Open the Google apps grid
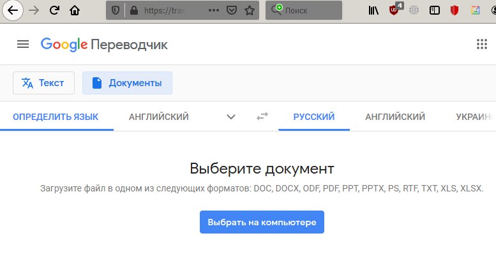Screen dimensions: 496x275 click(x=482, y=44)
